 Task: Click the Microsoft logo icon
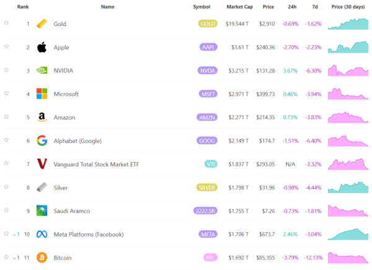(x=42, y=94)
